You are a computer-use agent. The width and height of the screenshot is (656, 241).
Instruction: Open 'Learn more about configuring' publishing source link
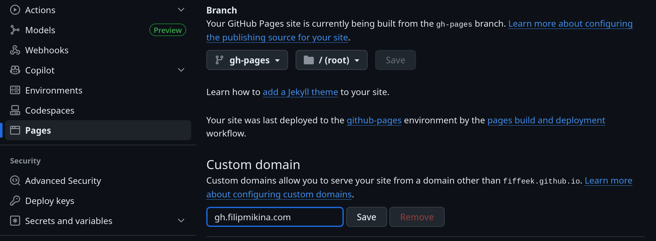570,24
